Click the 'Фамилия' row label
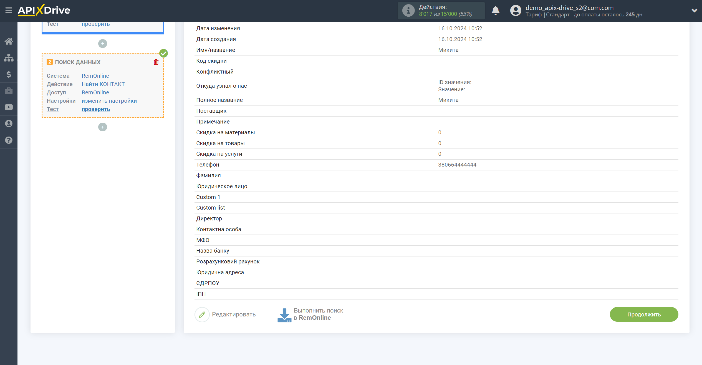 pos(208,175)
